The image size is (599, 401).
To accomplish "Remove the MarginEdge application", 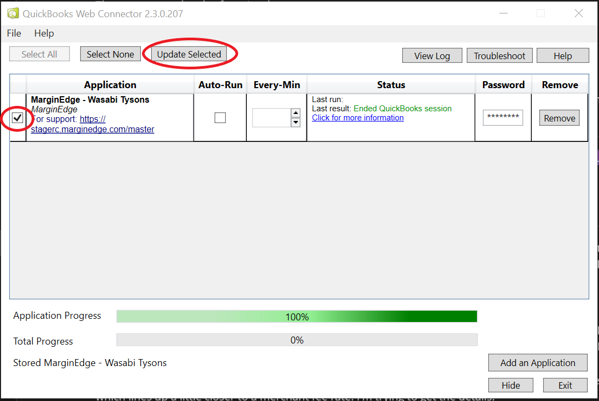I will [559, 118].
